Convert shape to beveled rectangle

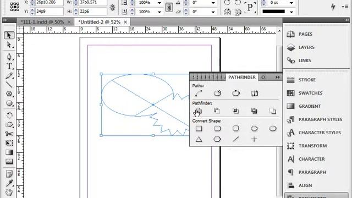coord(236,128)
